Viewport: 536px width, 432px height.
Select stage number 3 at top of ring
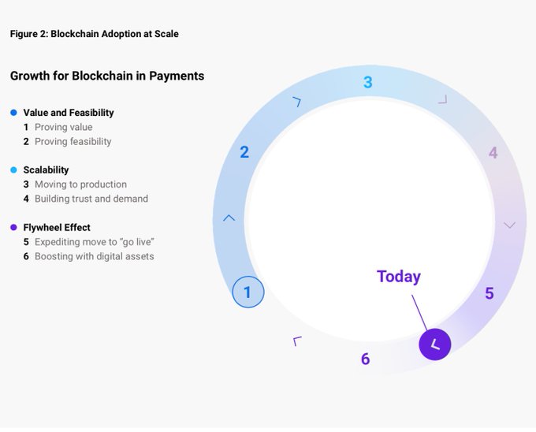[367, 82]
